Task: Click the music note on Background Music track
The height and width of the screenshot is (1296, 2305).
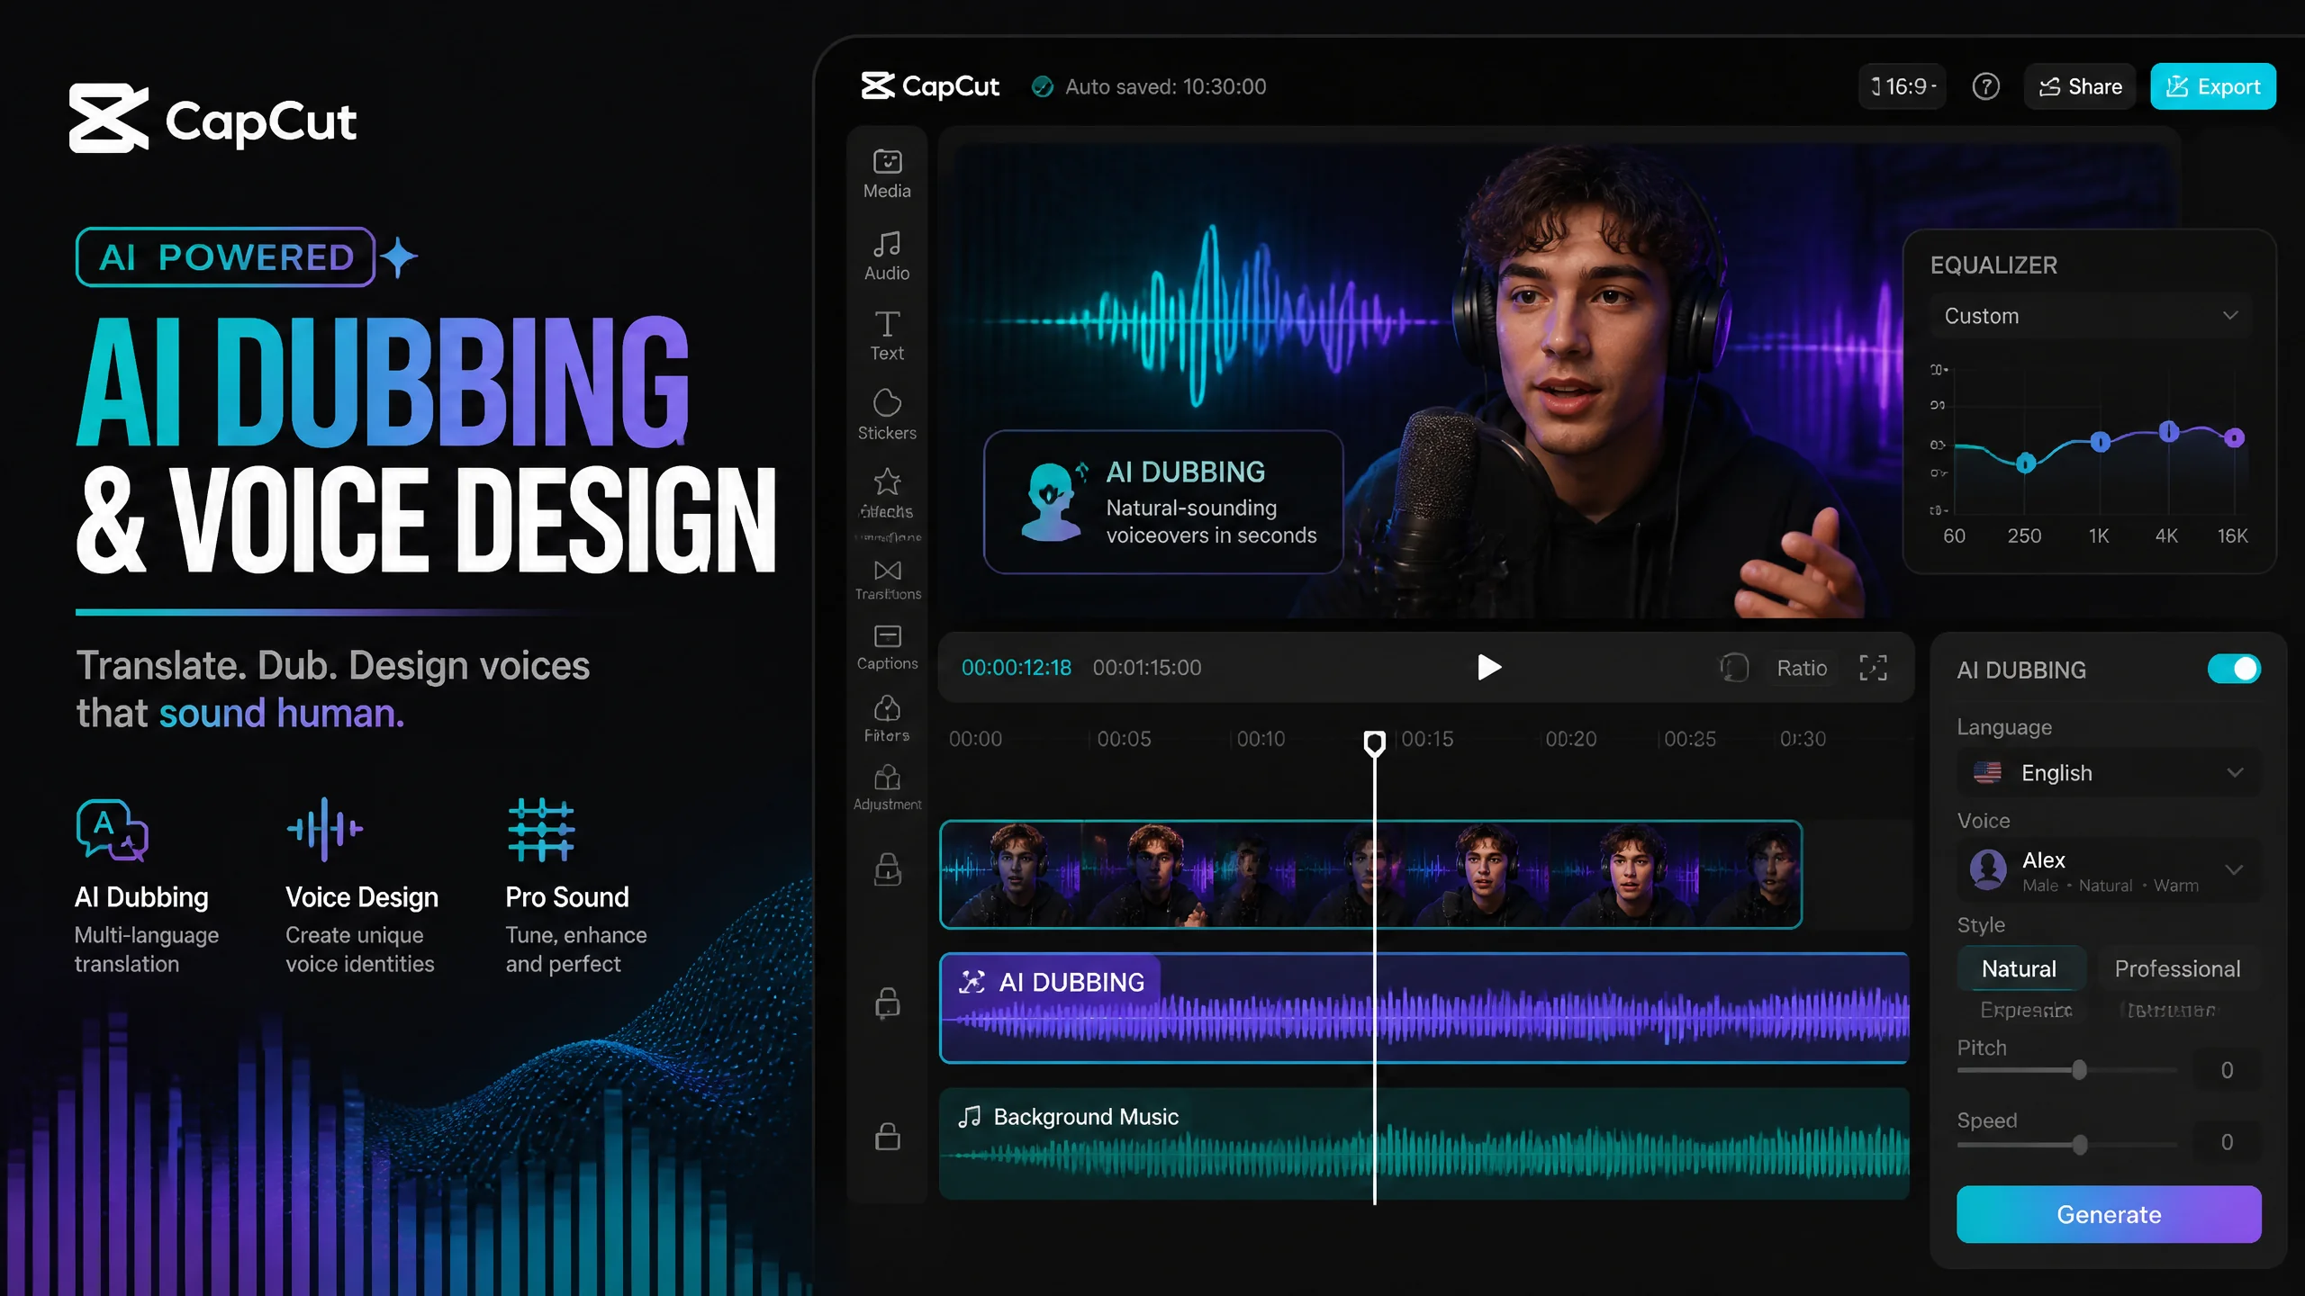Action: click(x=970, y=1117)
